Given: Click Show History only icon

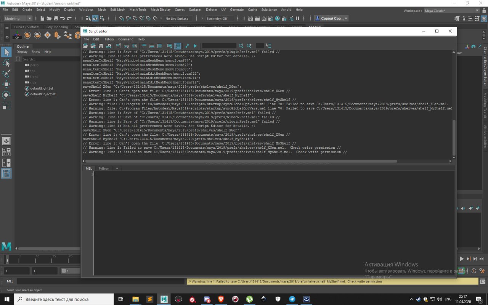Looking at the screenshot, I should coord(144,46).
